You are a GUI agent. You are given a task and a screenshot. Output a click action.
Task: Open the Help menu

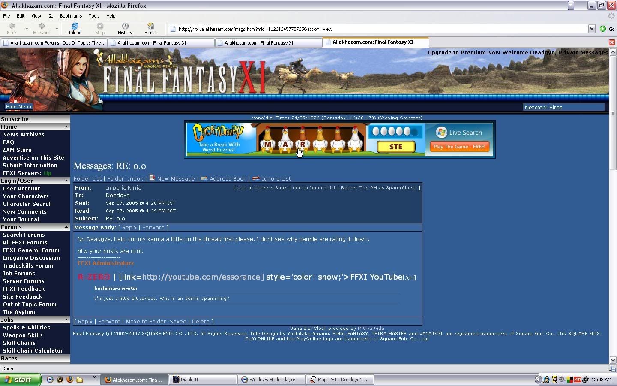tap(111, 16)
